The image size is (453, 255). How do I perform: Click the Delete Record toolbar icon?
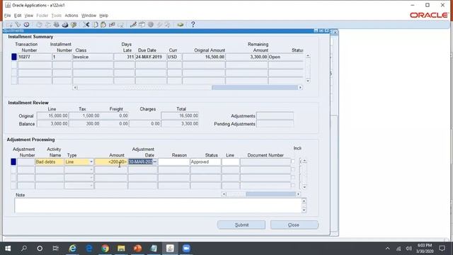[x=121, y=25]
